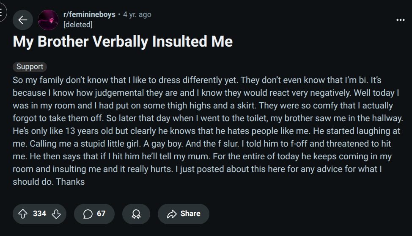Click the back arrow button
Image resolution: width=412 pixels, height=236 pixels.
tap(23, 20)
